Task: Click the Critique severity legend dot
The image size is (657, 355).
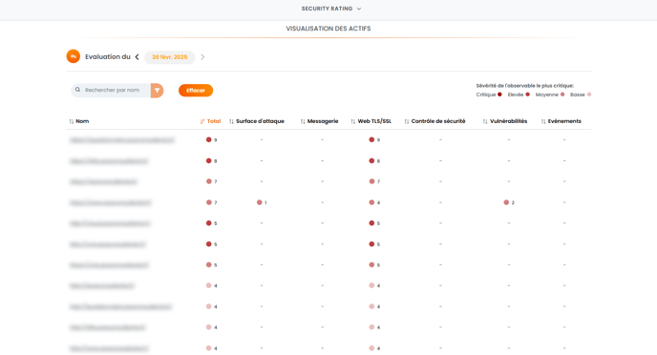Action: tap(499, 94)
